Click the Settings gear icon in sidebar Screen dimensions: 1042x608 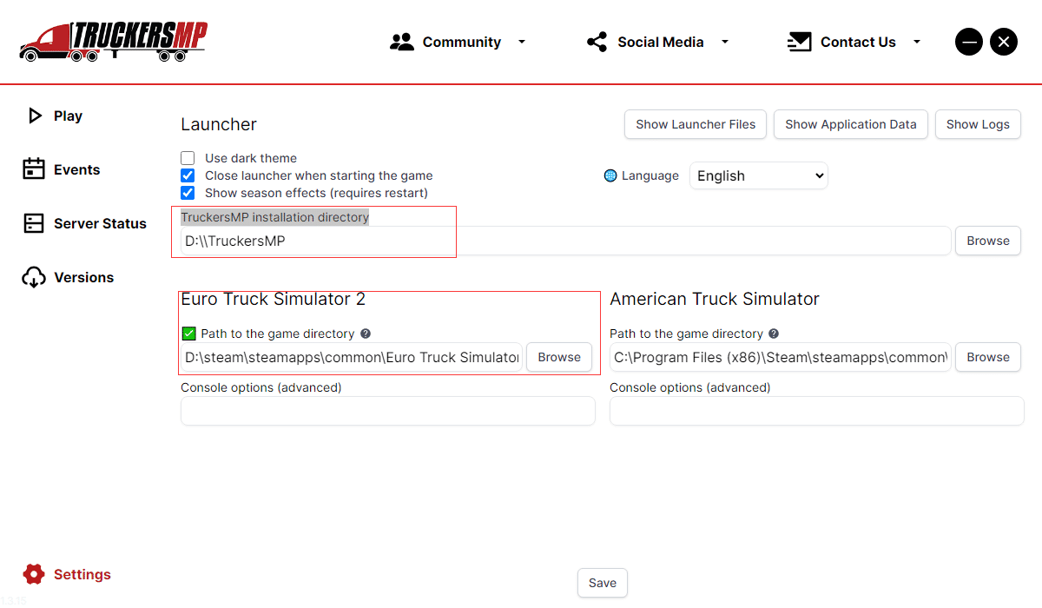(x=34, y=574)
